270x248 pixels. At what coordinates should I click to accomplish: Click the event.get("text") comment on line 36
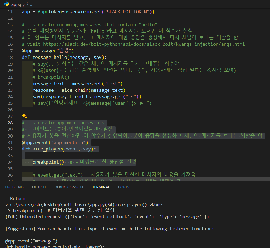[x=114, y=175]
